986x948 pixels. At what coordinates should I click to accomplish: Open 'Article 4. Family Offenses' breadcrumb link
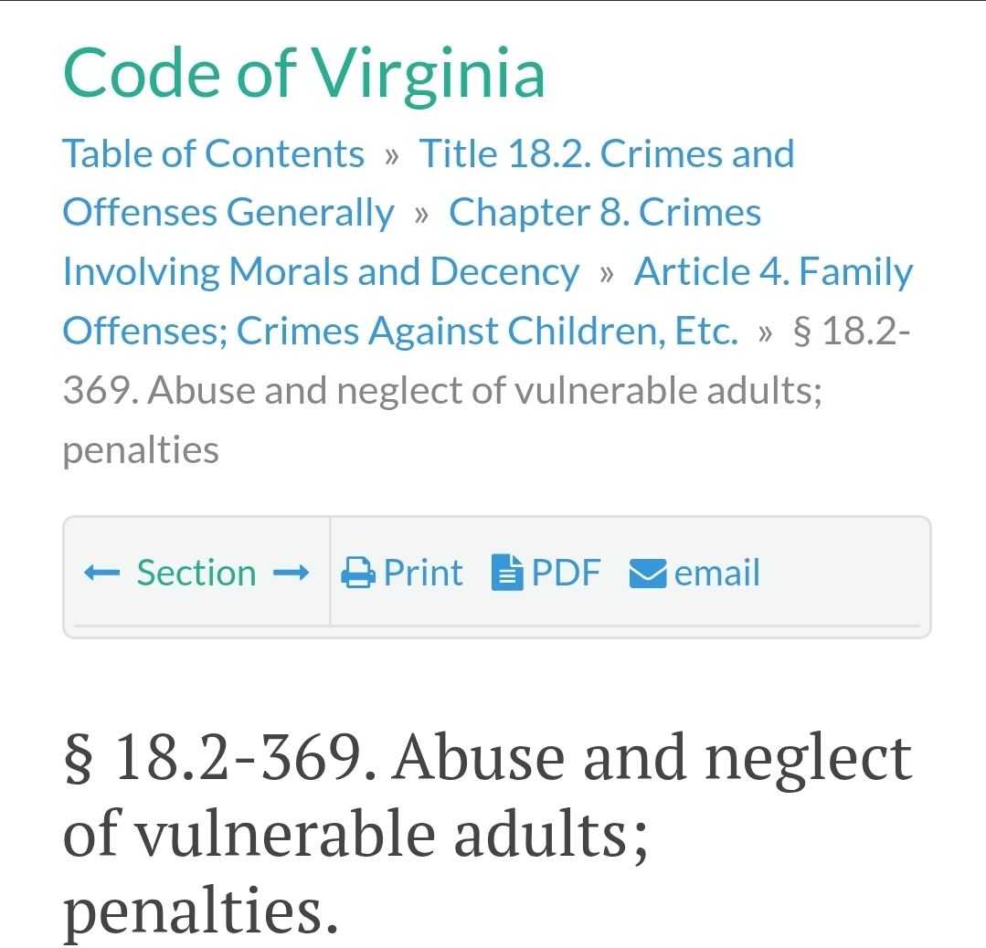pyautogui.click(x=773, y=272)
